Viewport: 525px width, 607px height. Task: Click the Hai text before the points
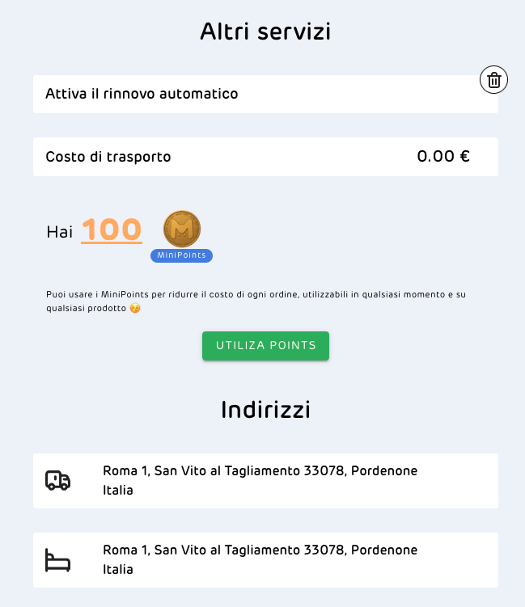click(60, 232)
